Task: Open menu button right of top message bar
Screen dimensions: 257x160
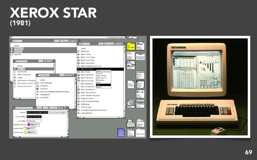Action: [125, 37]
